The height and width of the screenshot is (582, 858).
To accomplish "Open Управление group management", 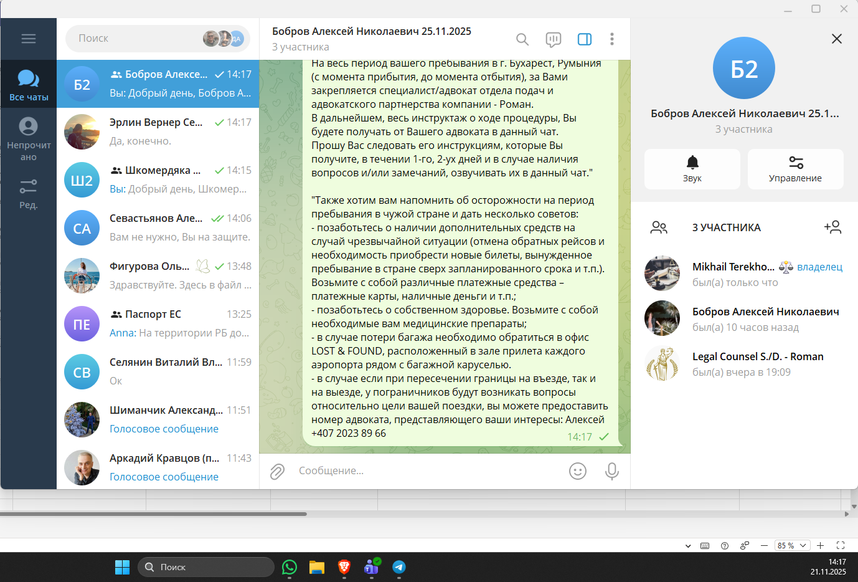I will 796,169.
